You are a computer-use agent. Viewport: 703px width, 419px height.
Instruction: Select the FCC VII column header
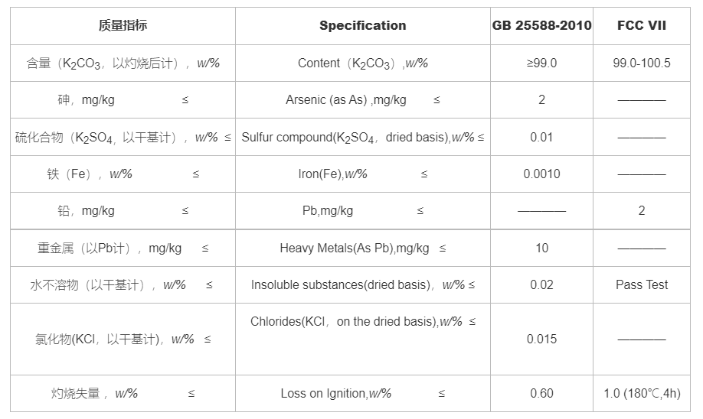click(642, 25)
